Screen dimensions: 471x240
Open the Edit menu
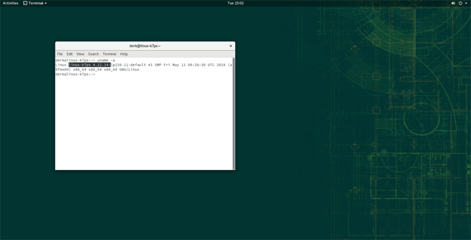point(69,54)
